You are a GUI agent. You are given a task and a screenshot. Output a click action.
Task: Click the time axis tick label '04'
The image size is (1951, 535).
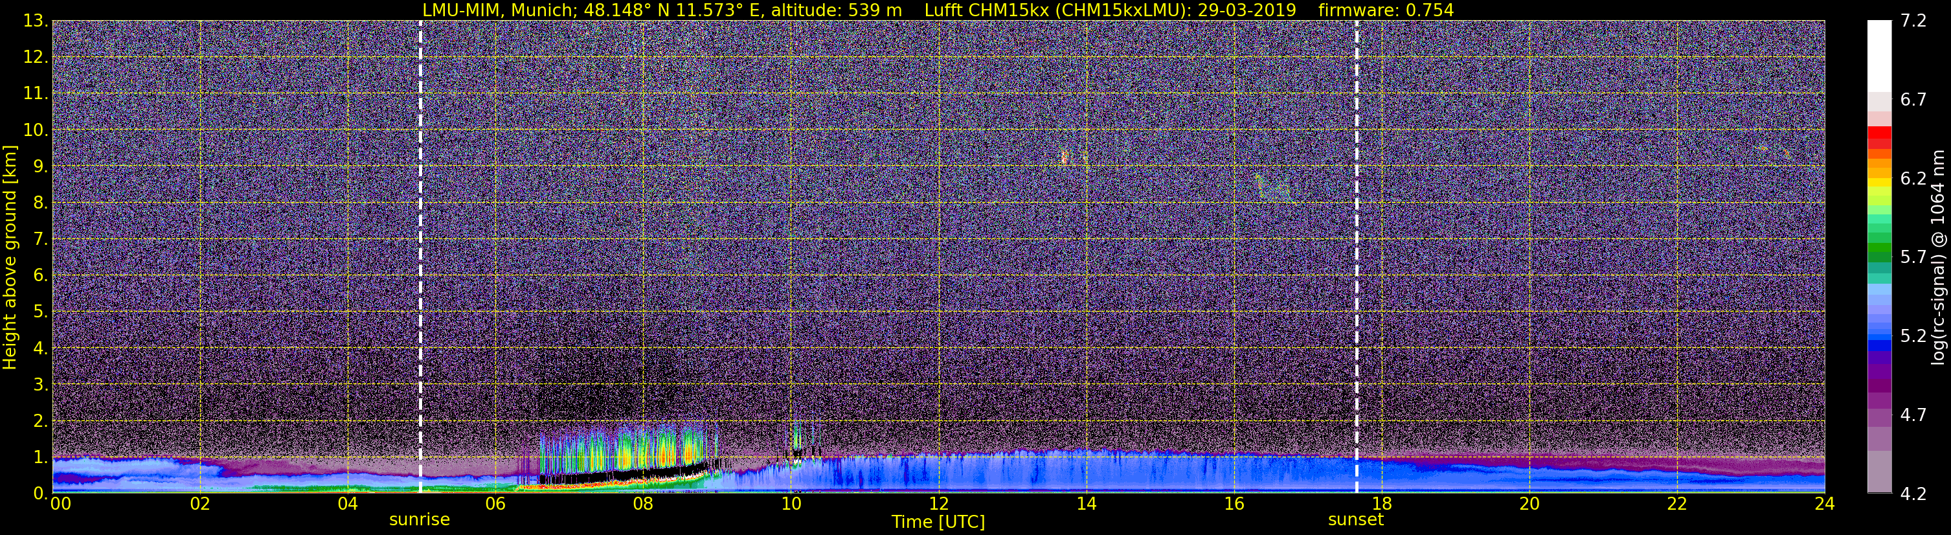(x=348, y=505)
